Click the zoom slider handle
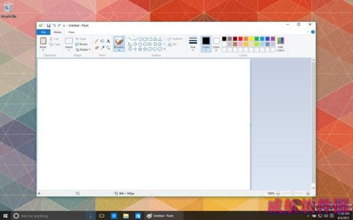Image resolution: width=353 pixels, height=220 pixels. 293,193
